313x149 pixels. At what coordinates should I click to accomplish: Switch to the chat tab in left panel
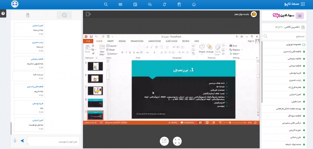[x=64, y=15]
